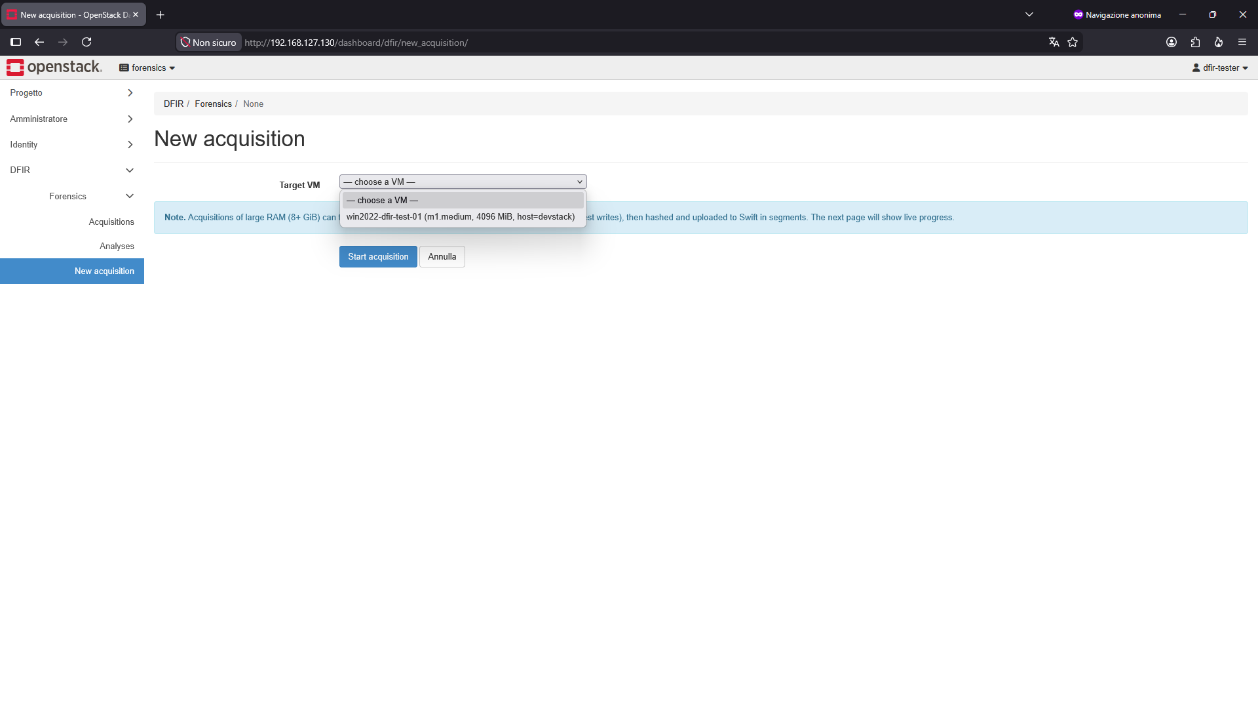Select the '— choose a VM —' option

(463, 200)
